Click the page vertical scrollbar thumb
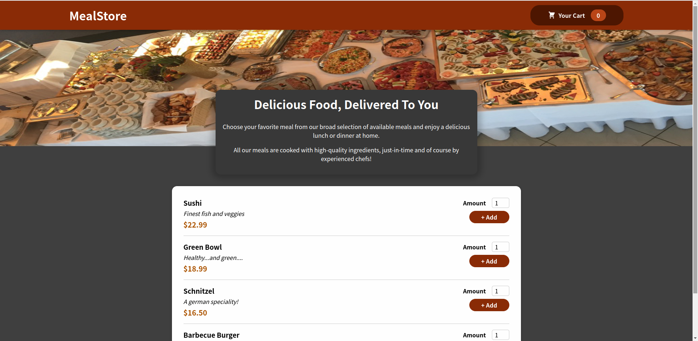698x341 pixels. coord(695,149)
